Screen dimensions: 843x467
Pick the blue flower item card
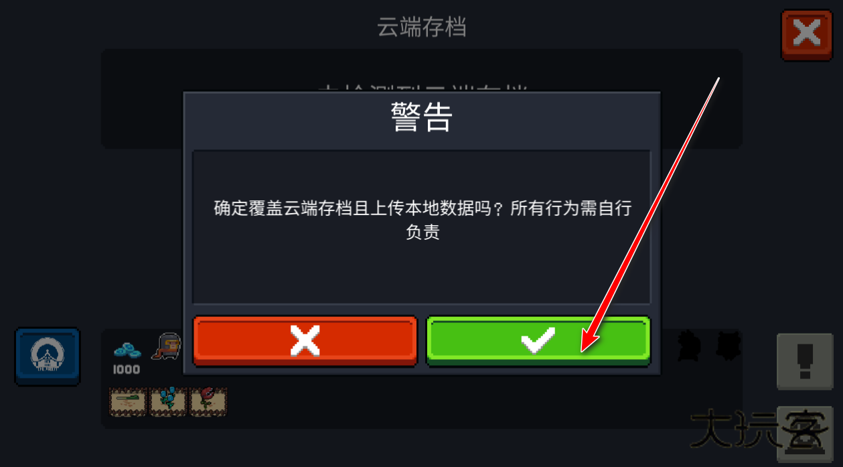(168, 401)
